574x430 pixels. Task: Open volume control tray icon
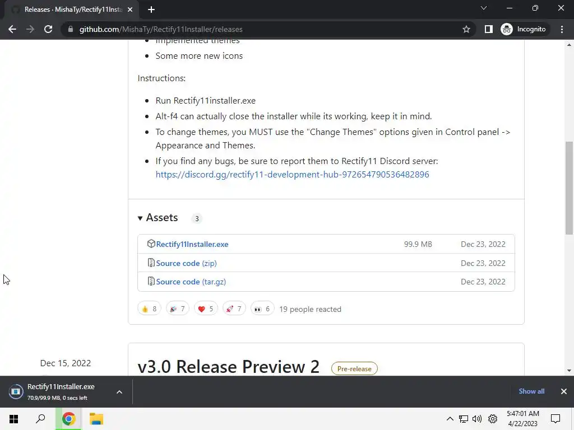pos(477,419)
